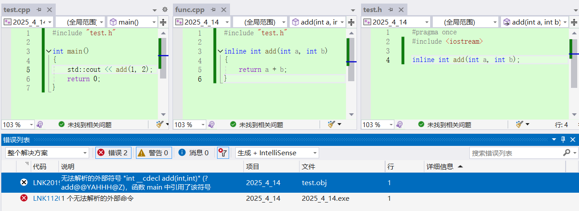Image resolution: width=579 pixels, height=211 pixels.
Task: Split the test.cpp editor pane
Action: 163,22
